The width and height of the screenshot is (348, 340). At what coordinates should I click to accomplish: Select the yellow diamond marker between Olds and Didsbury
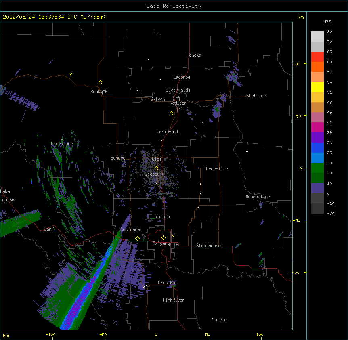coord(157,168)
